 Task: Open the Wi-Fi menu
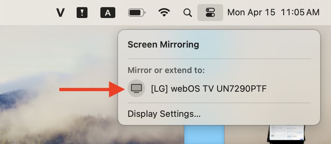click(x=164, y=13)
